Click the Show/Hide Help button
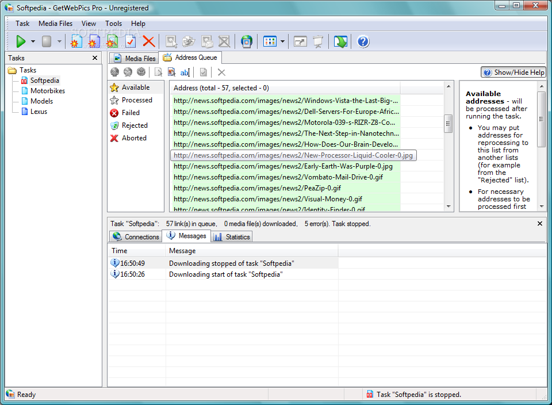552x405 pixels. click(513, 72)
